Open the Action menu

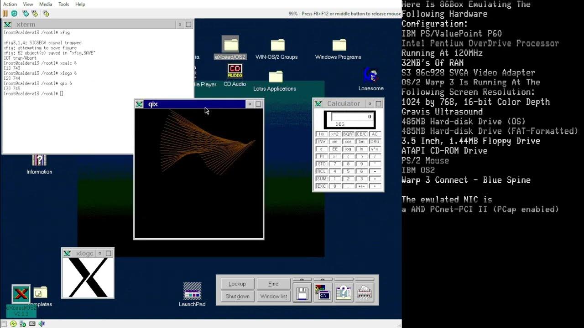pyautogui.click(x=10, y=4)
